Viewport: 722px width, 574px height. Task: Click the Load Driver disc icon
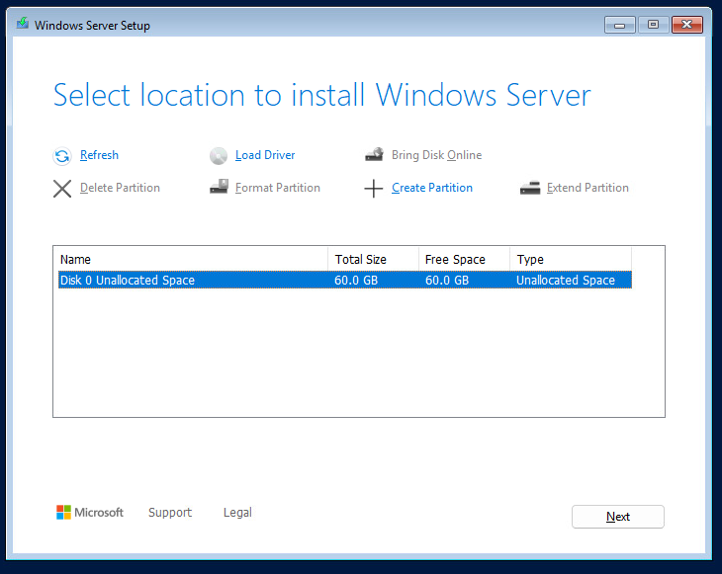click(219, 156)
